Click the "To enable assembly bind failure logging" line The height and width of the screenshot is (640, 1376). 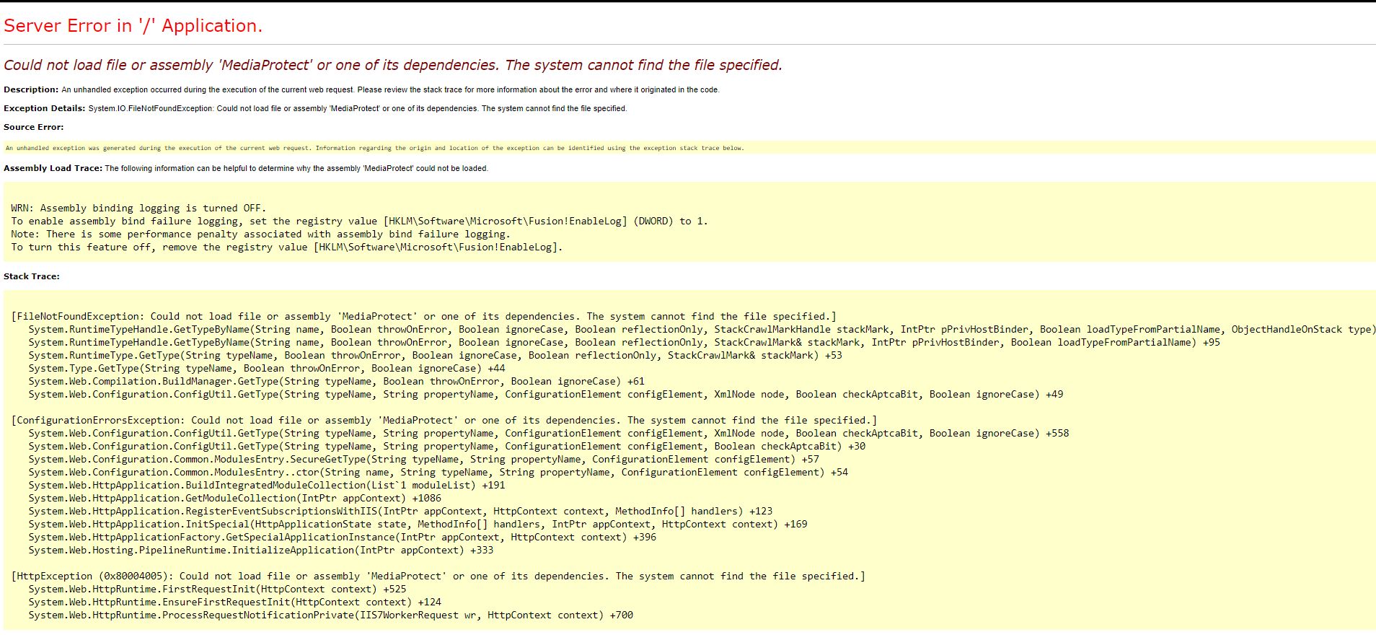359,221
